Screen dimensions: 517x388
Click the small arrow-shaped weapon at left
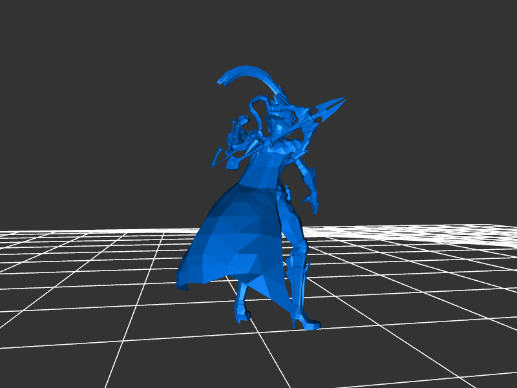(218, 157)
